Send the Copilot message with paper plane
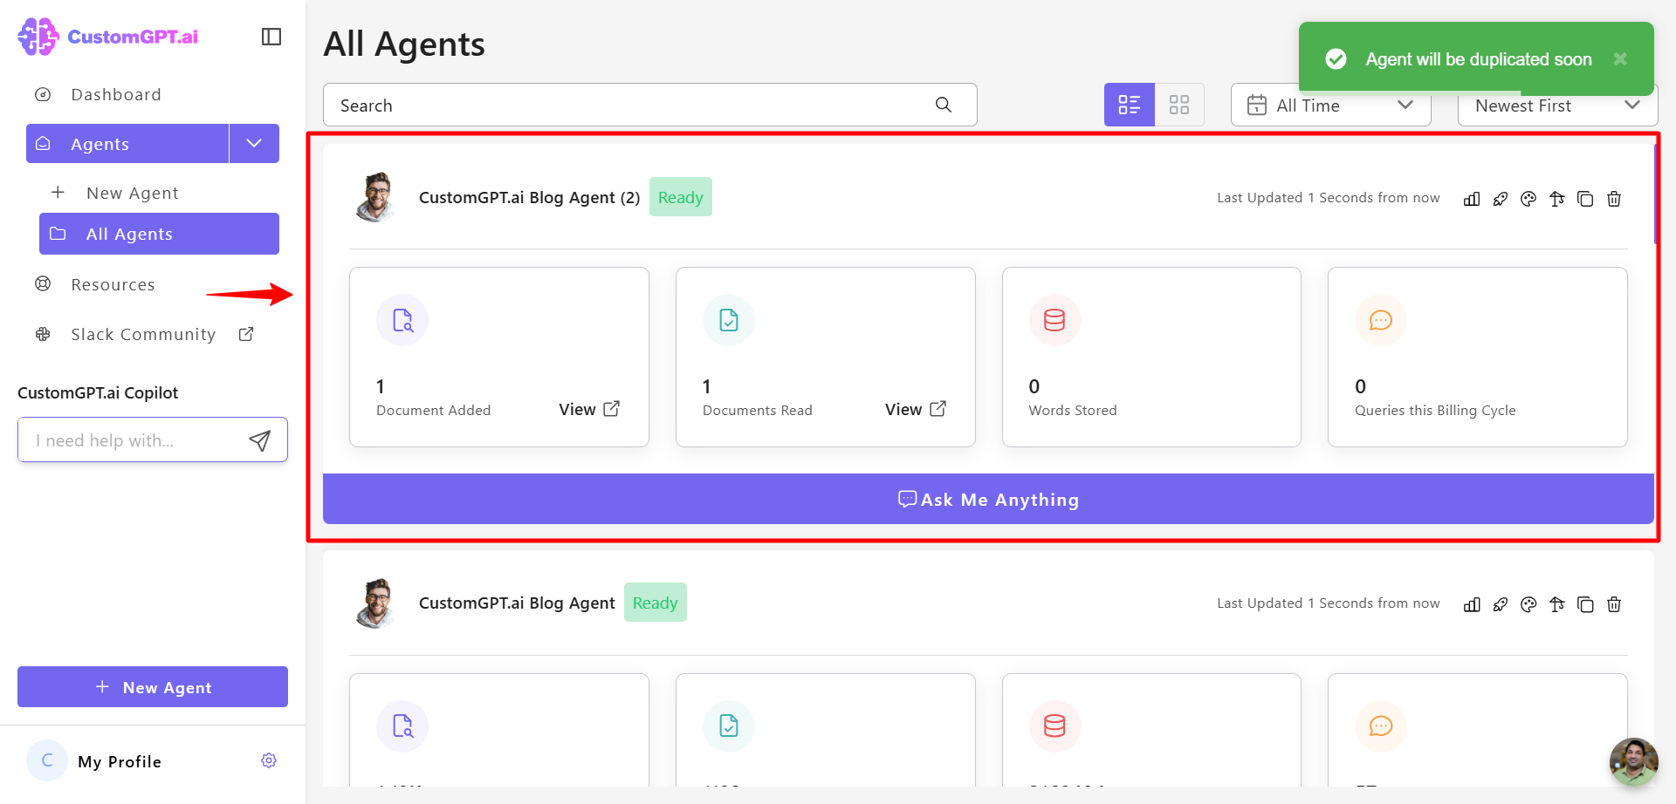The height and width of the screenshot is (804, 1676). (259, 440)
